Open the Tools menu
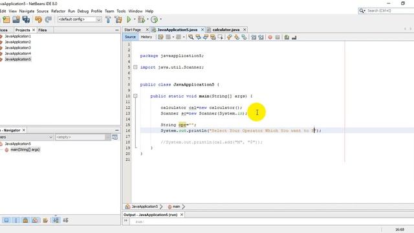 click(x=121, y=11)
